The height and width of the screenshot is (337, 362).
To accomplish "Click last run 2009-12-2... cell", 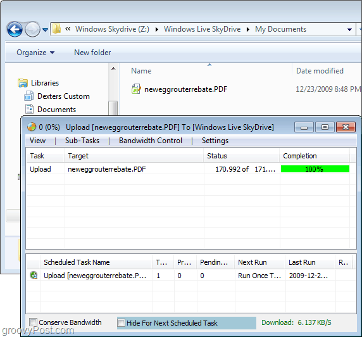I will pyautogui.click(x=308, y=276).
